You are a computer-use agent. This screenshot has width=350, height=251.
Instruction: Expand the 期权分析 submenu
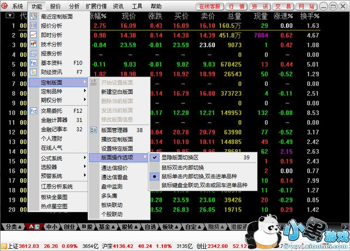click(x=58, y=100)
